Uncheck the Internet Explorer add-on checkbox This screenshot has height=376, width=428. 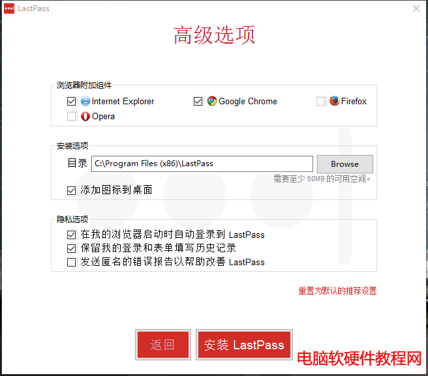click(x=72, y=102)
